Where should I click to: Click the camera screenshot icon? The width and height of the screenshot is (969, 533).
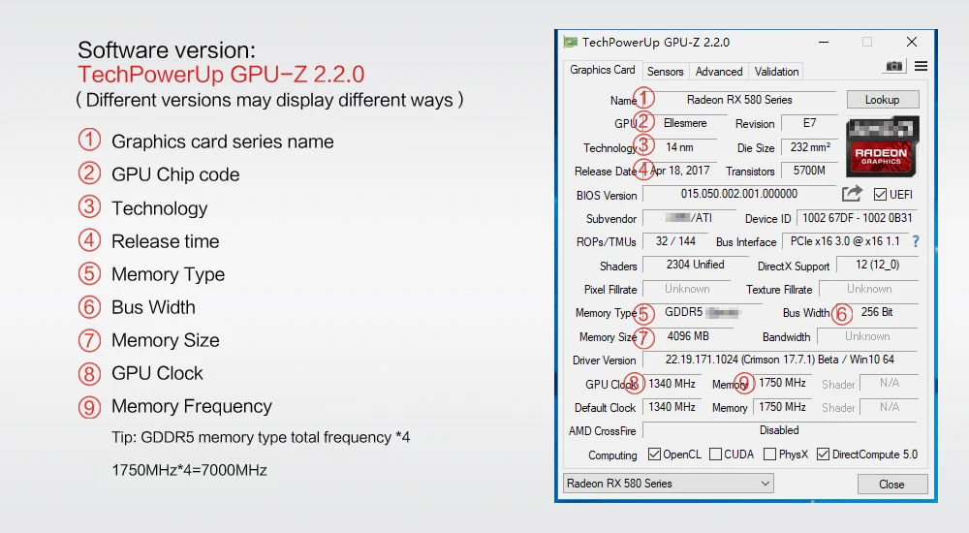tap(893, 66)
